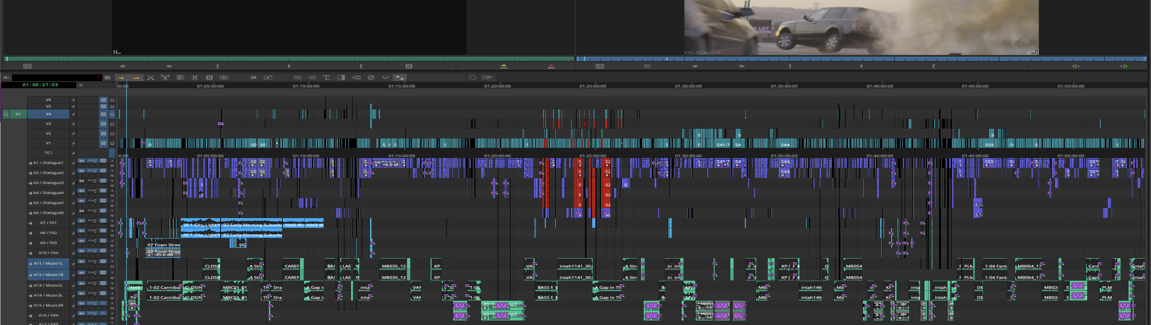Expand the arrow next to the yellow segment tool
Screen dimensions: 1151x325
128,81
